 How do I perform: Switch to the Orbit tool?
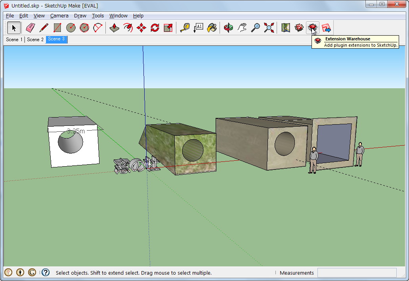pyautogui.click(x=229, y=28)
